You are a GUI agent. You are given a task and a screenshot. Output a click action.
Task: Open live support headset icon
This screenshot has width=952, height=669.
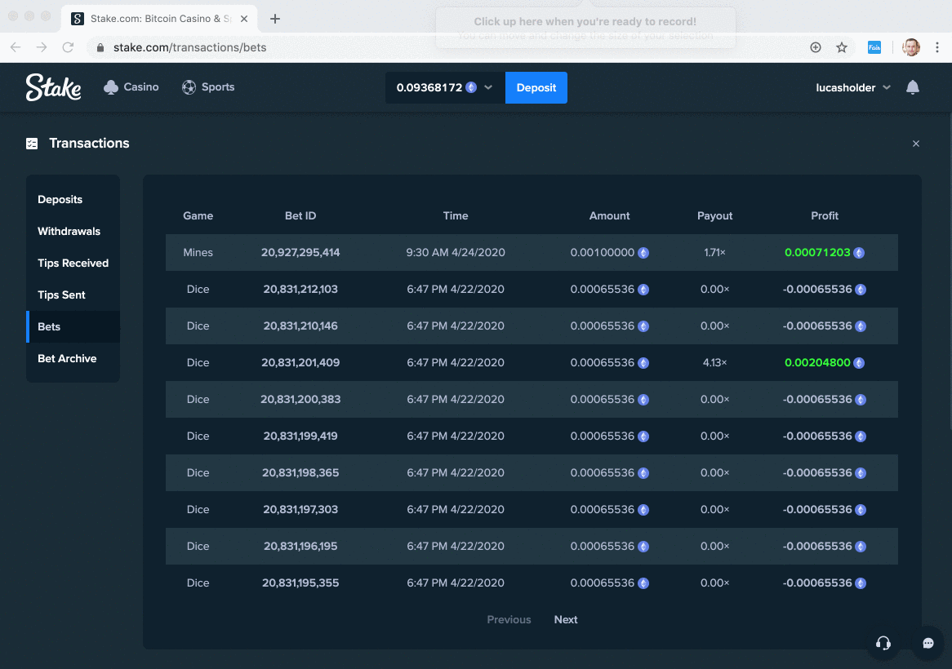(883, 643)
